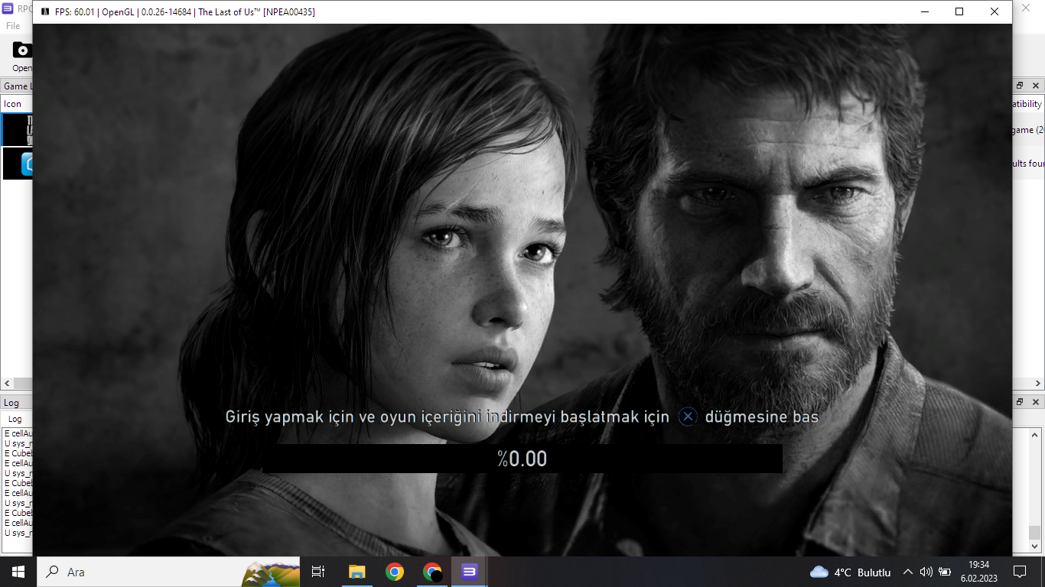Select the blue icon game thumbnail
Viewport: 1045px width, 587px height.
click(x=18, y=164)
